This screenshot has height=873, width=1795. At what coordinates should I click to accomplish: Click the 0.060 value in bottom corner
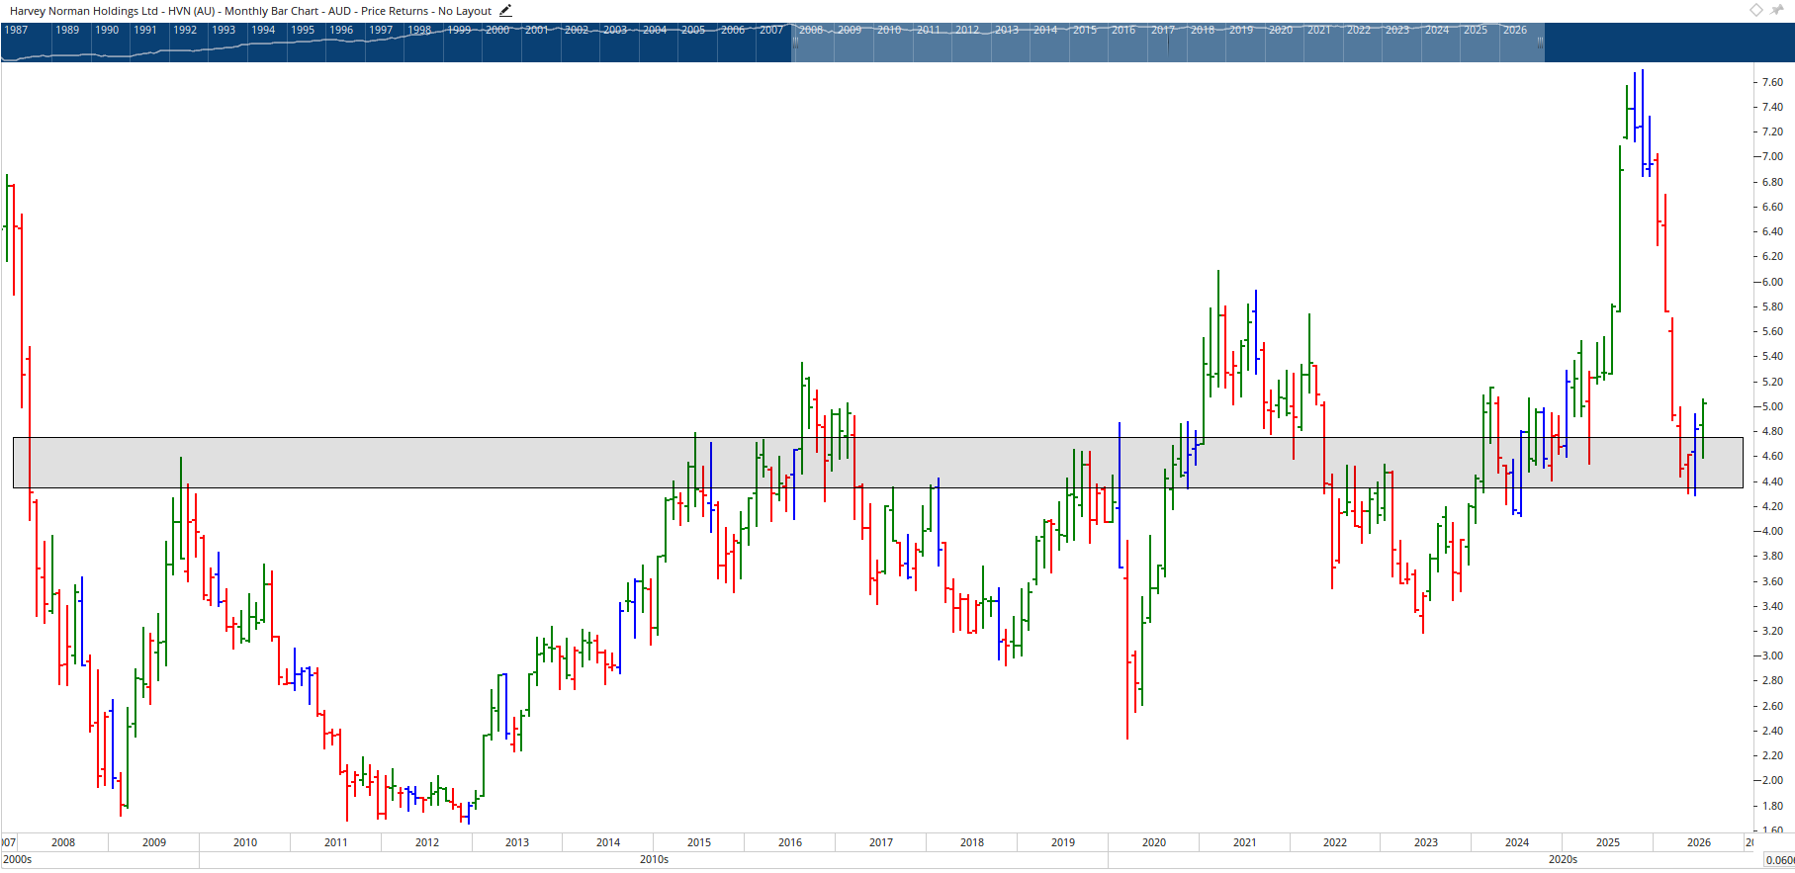click(1780, 860)
